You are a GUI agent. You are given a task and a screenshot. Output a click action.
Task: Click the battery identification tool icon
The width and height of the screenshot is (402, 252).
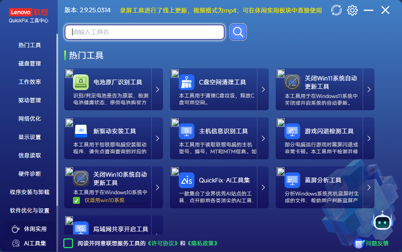click(x=81, y=82)
